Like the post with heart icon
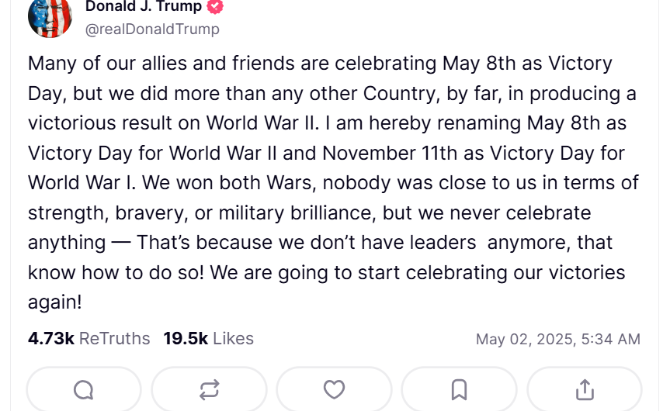The height and width of the screenshot is (411, 670). 334,389
